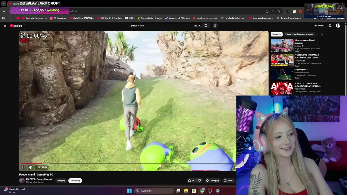
Task: Open '(2) Instagram' bookmark
Action: point(58,18)
